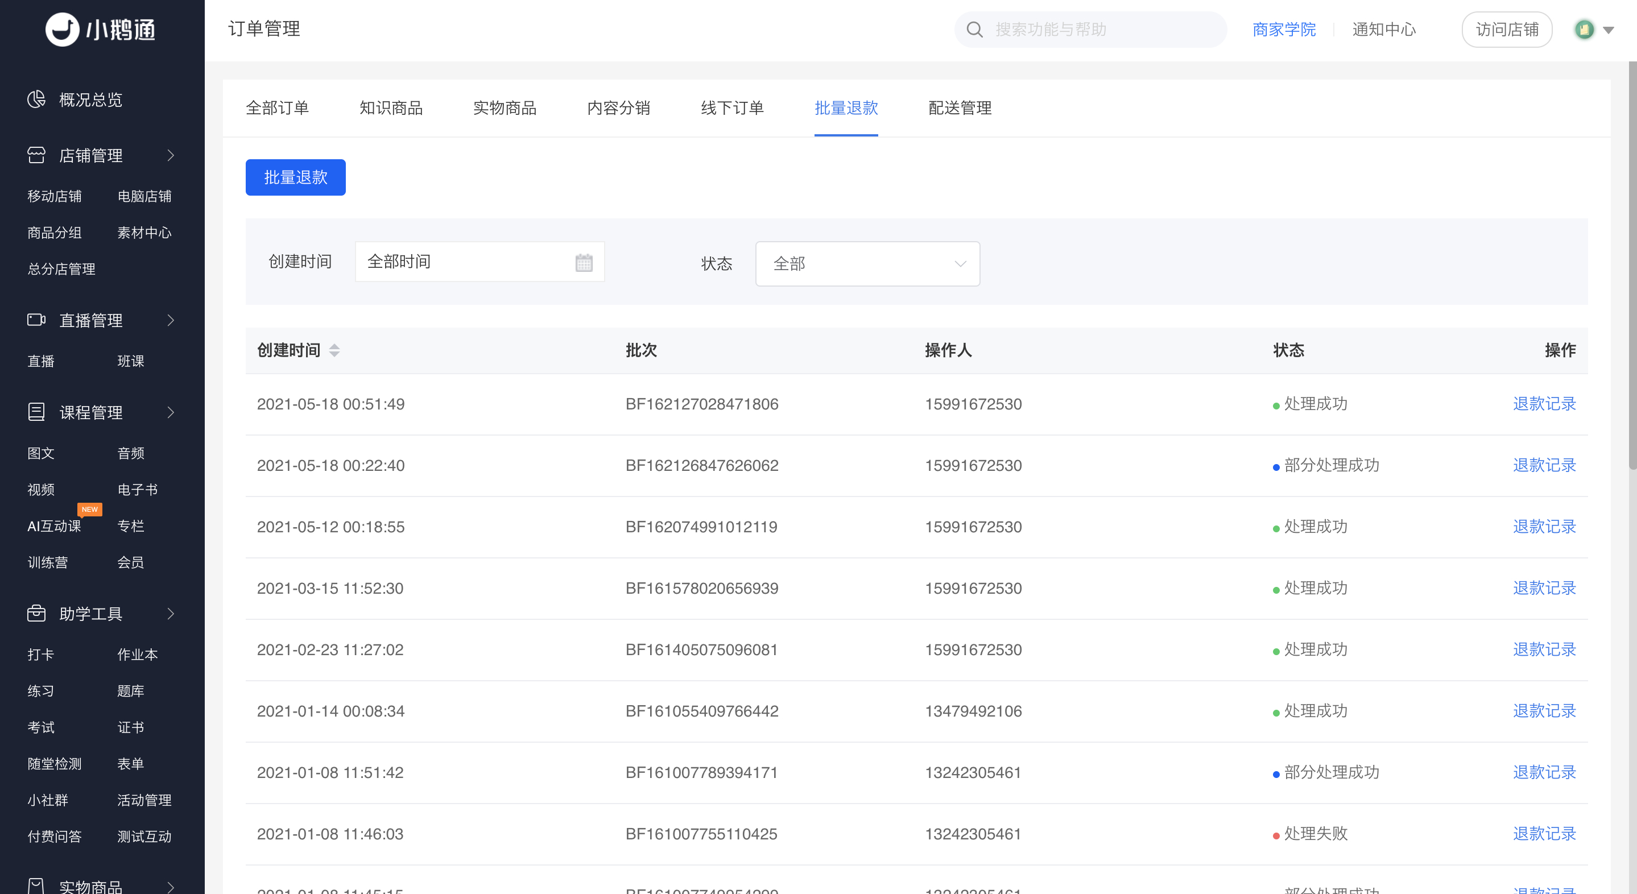Click the 店铺管理 store icon
The width and height of the screenshot is (1637, 894).
(x=36, y=155)
